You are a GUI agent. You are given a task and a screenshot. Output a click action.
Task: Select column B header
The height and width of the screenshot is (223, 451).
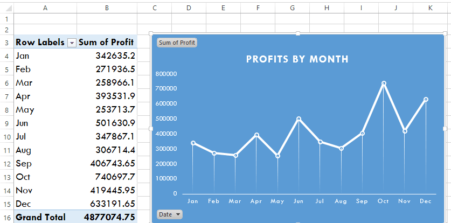[x=107, y=8]
